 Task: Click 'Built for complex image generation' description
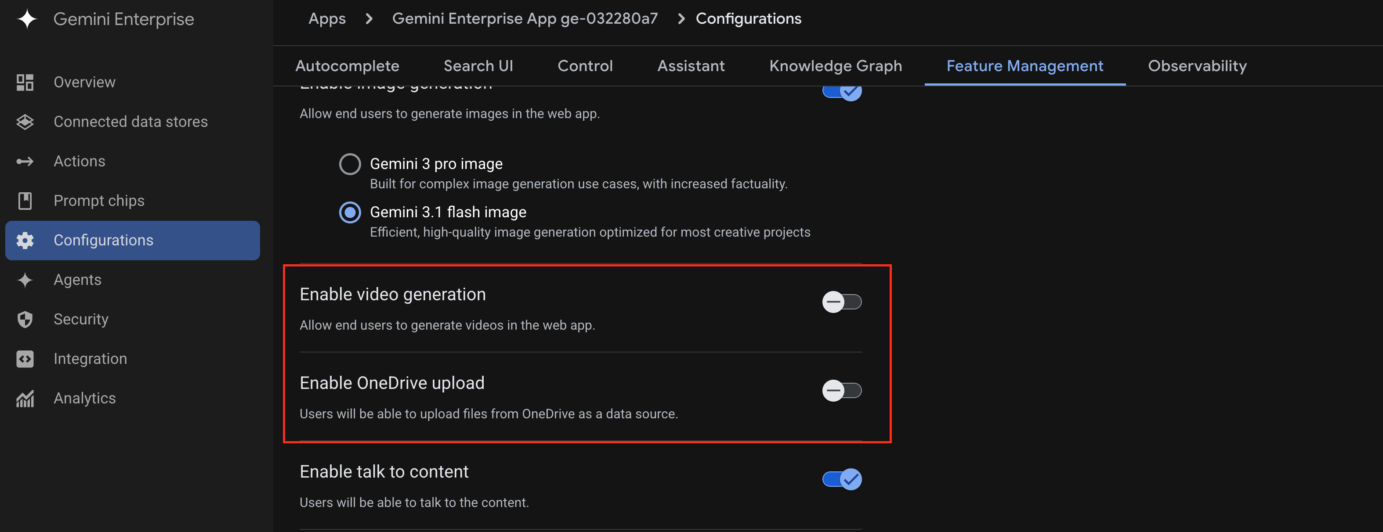pos(578,184)
